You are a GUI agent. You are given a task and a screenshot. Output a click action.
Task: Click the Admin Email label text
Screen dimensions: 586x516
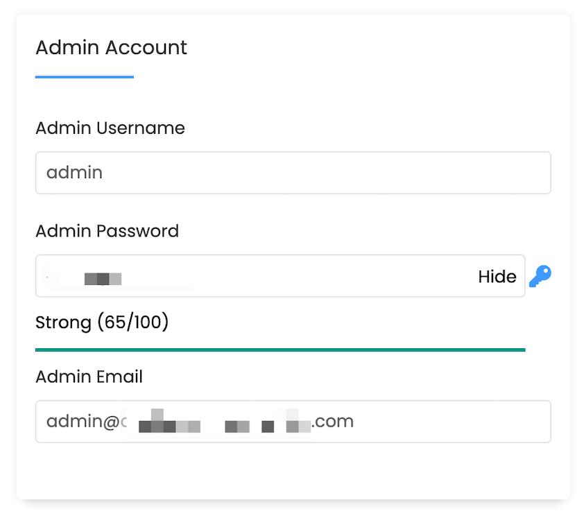[89, 377]
